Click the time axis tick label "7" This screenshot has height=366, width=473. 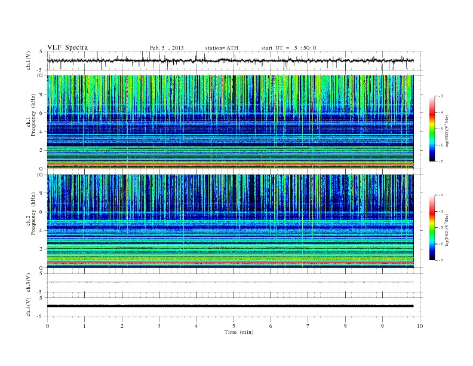pyautogui.click(x=308, y=326)
